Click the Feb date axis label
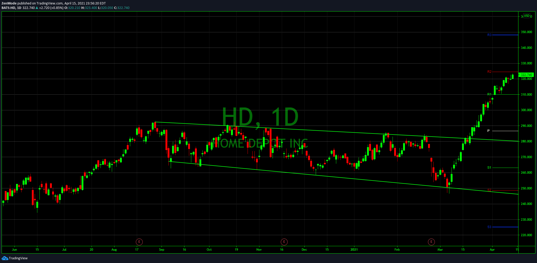Image resolution: width=537 pixels, height=263 pixels. pyautogui.click(x=397, y=250)
